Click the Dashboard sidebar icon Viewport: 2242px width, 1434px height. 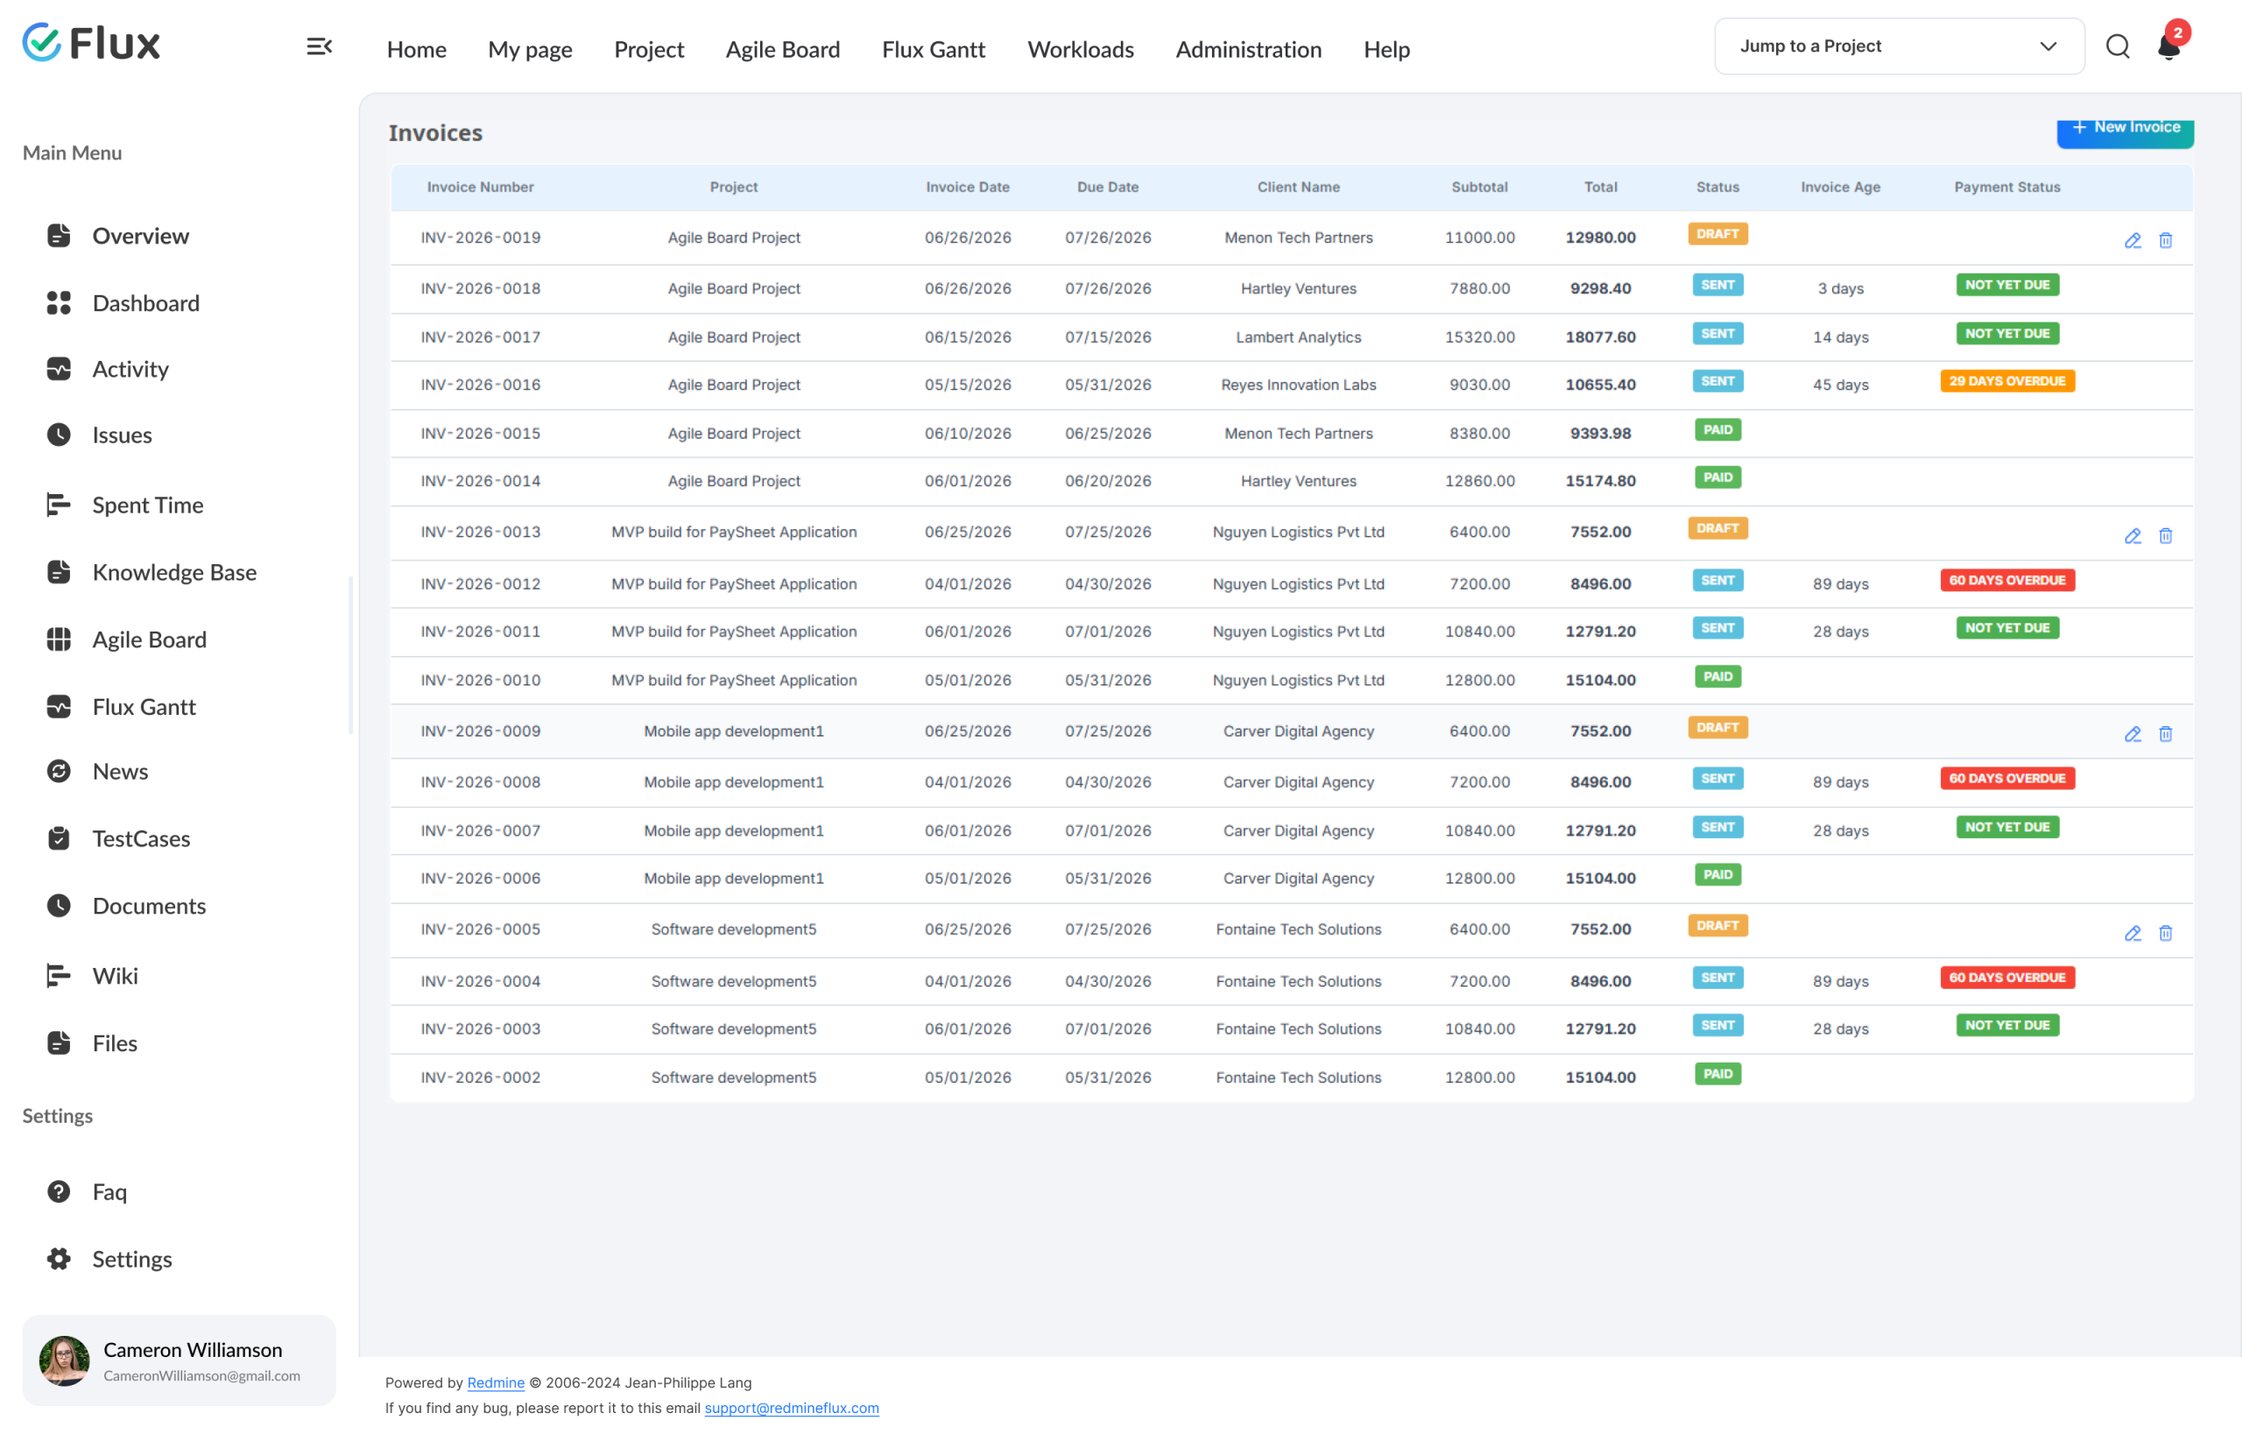(59, 302)
